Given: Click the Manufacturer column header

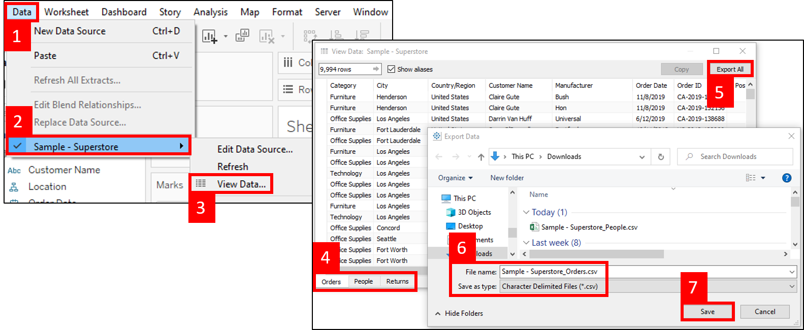Looking at the screenshot, I should click(x=574, y=85).
